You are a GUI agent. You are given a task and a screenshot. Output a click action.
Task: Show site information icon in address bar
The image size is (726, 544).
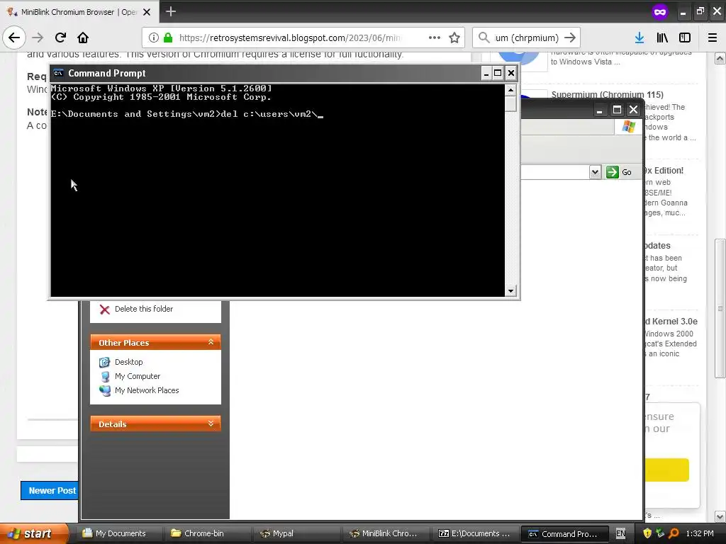pyautogui.click(x=154, y=38)
